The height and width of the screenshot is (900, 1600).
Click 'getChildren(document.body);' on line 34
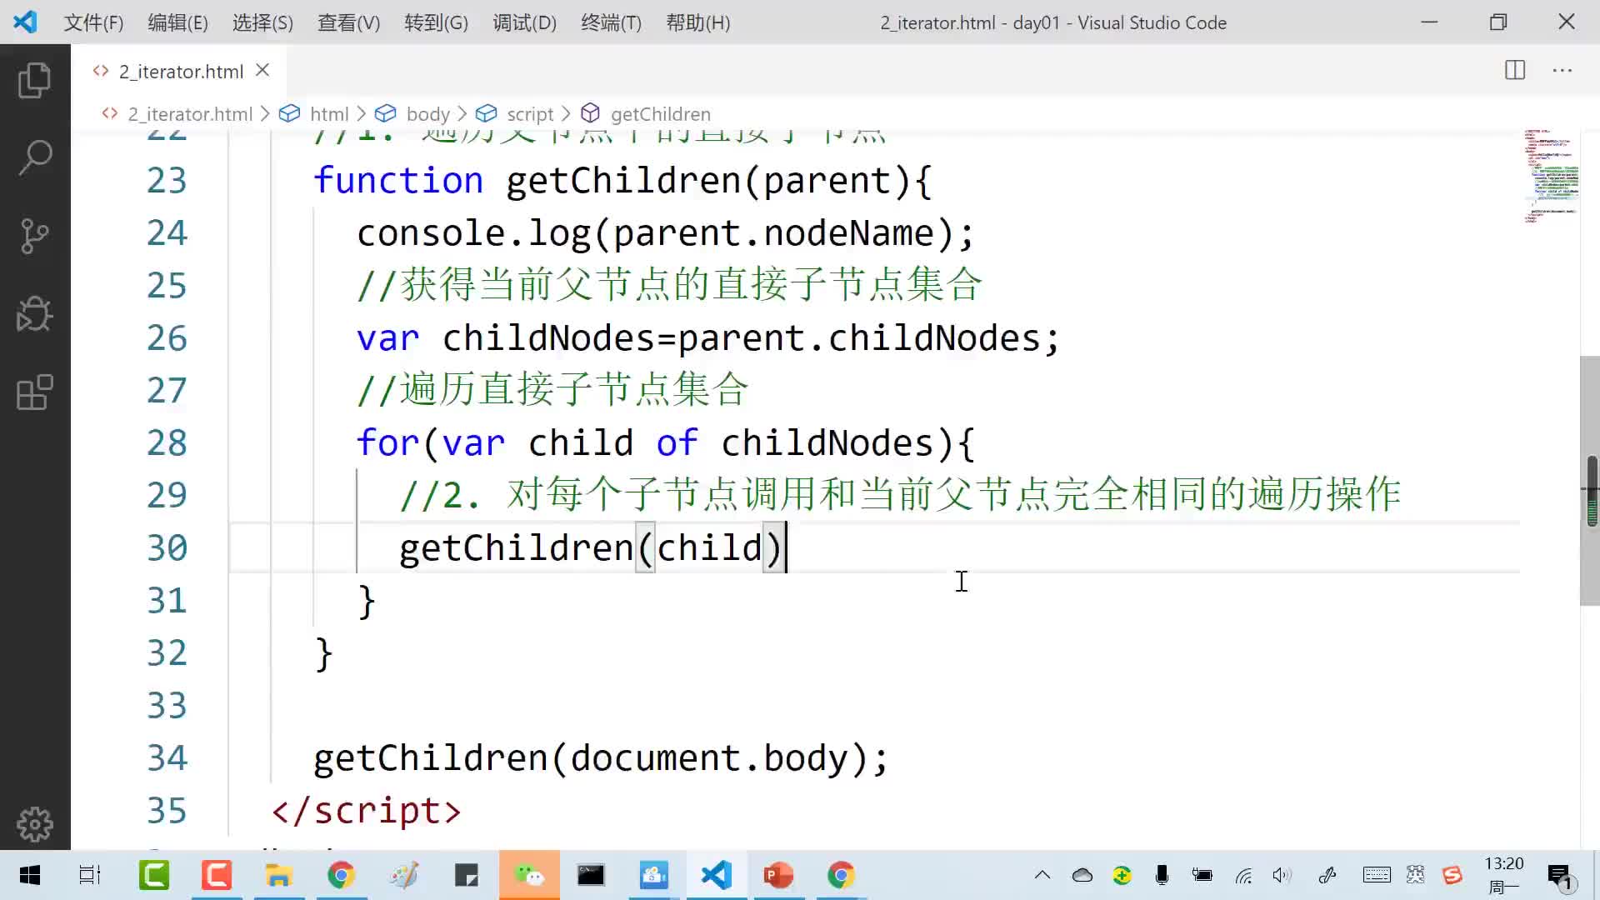pos(601,758)
